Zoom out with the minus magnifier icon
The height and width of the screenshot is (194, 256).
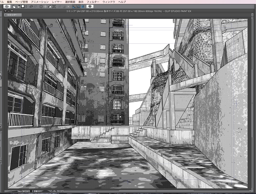pos(24,191)
